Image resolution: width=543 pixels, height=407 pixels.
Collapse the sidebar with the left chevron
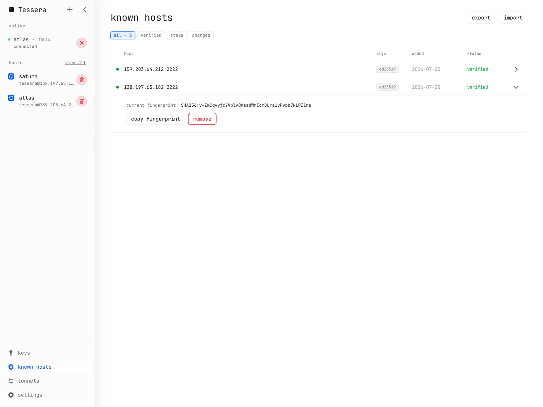click(85, 10)
